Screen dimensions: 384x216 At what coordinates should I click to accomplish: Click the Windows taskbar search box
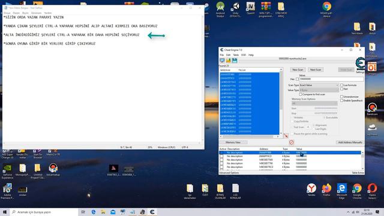pos(44,212)
